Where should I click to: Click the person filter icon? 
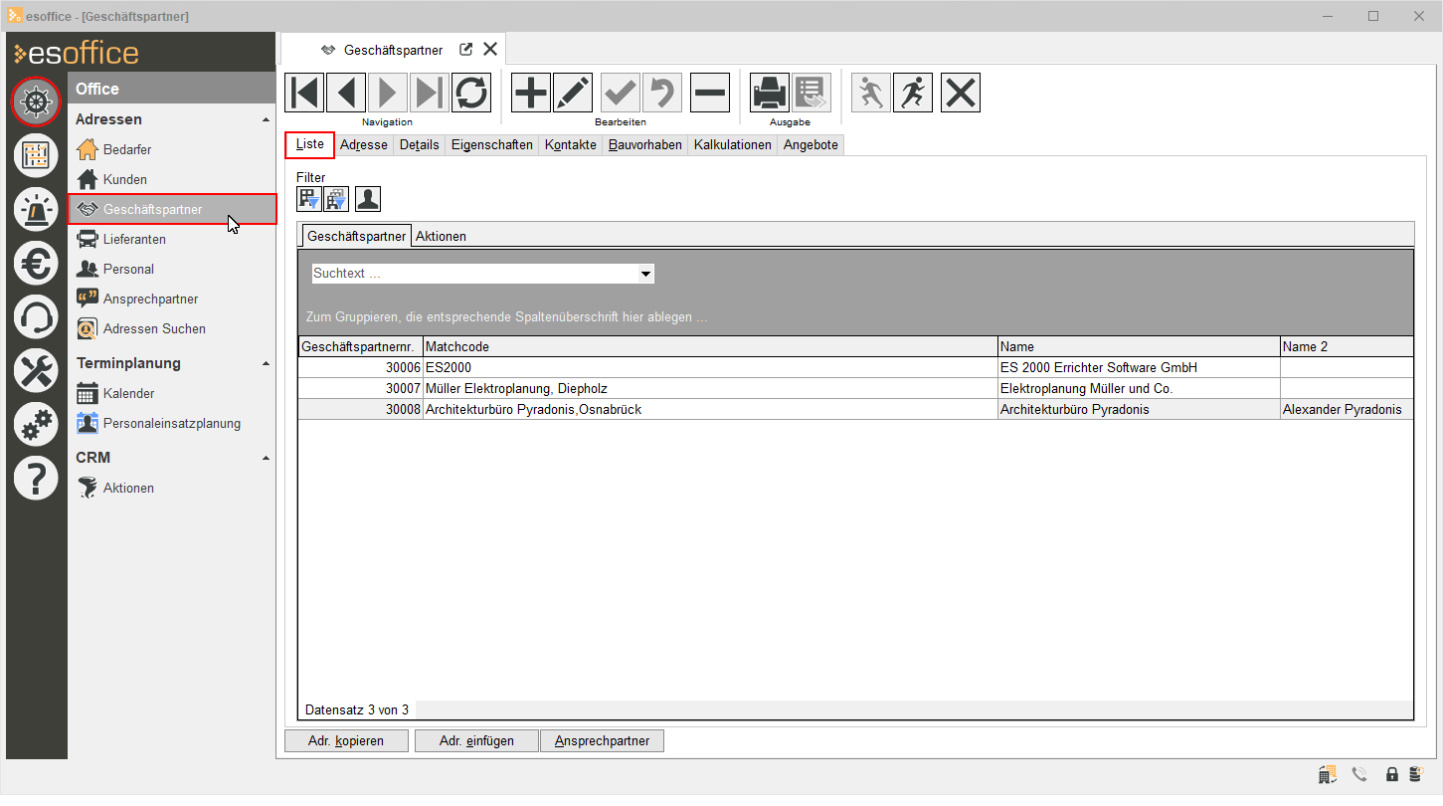coord(368,199)
